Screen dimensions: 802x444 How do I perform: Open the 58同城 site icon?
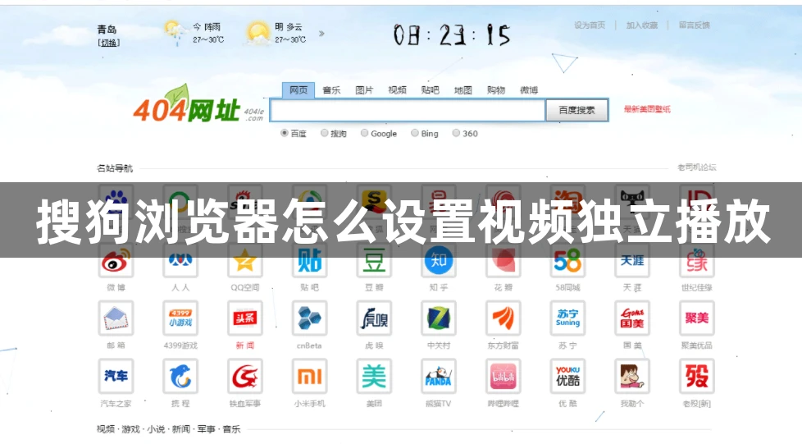click(x=567, y=262)
